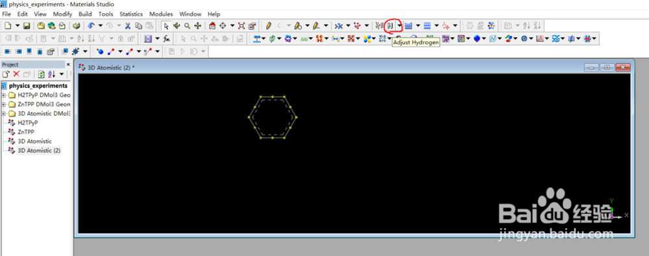Click the refresh icon in Project panel
The width and height of the screenshot is (649, 256).
point(41,74)
